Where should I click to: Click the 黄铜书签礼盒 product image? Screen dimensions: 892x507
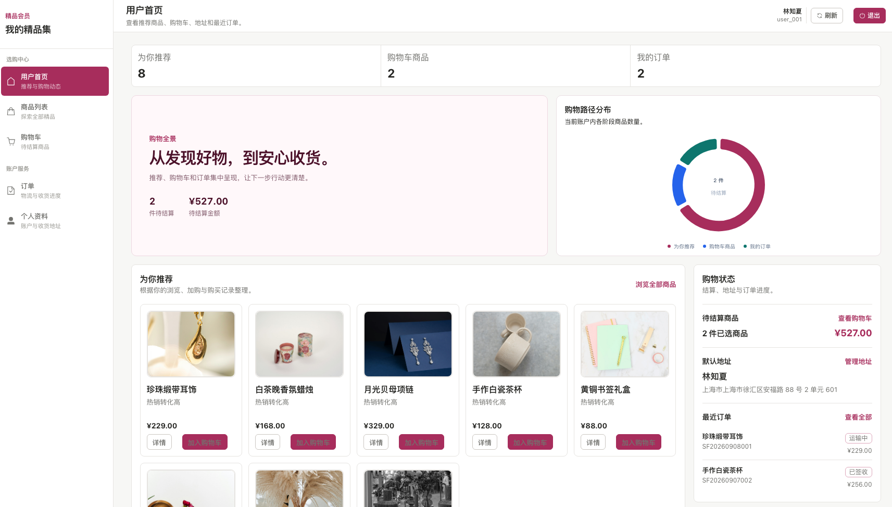click(x=625, y=344)
